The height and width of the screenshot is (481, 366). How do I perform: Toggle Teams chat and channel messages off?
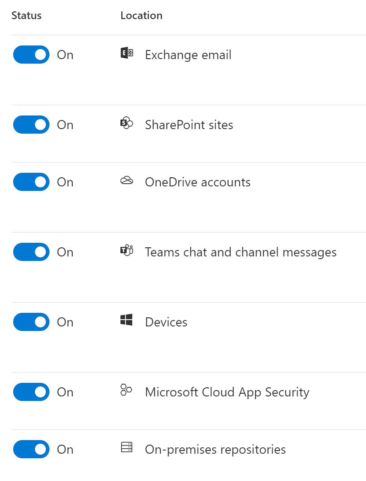click(31, 252)
